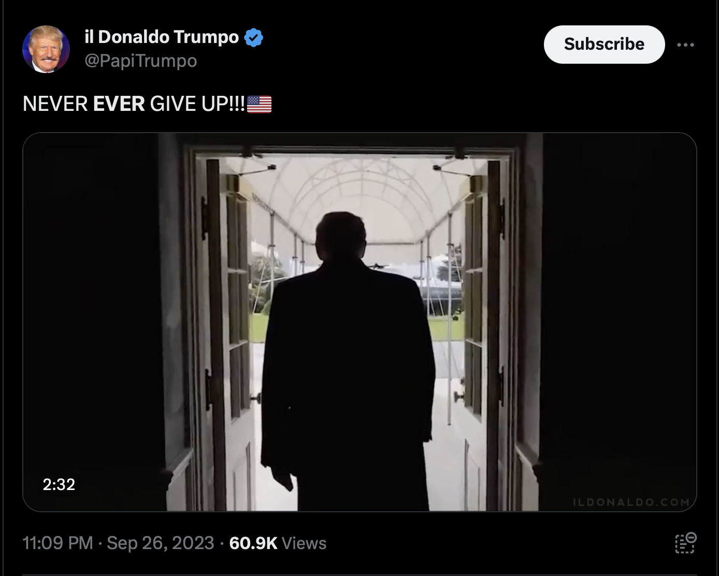Screen dimensions: 719x576
Task: Open the post date Sep 26, 2023
Action: coord(160,543)
